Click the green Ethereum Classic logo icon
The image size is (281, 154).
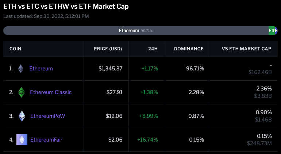tap(22, 92)
